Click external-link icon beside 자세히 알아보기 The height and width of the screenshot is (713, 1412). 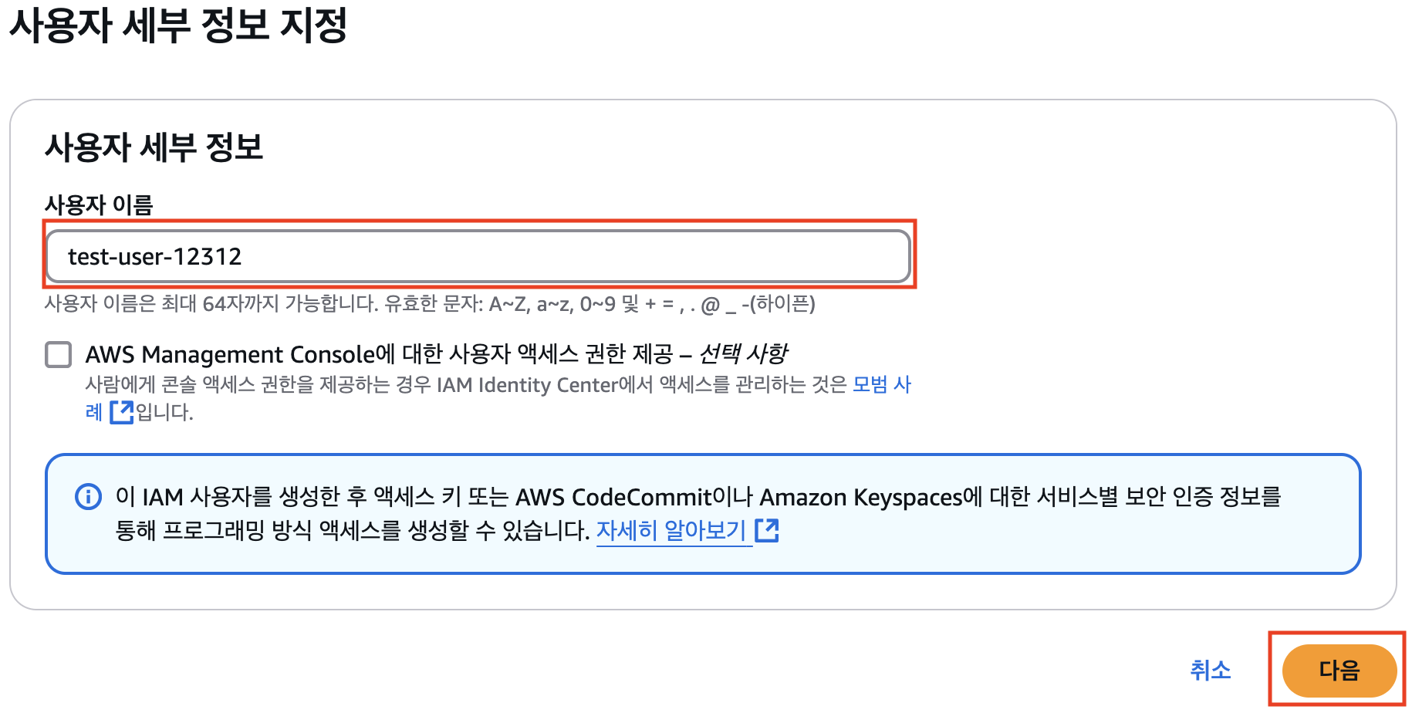click(x=766, y=530)
